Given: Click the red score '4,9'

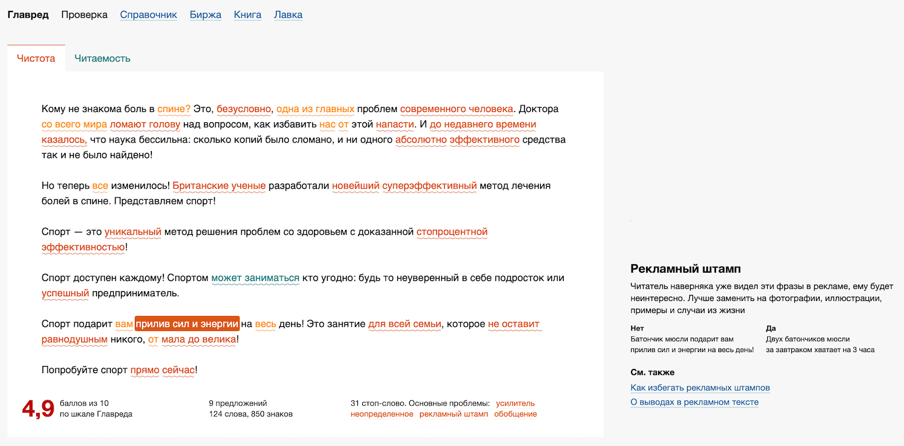Looking at the screenshot, I should (x=38, y=409).
